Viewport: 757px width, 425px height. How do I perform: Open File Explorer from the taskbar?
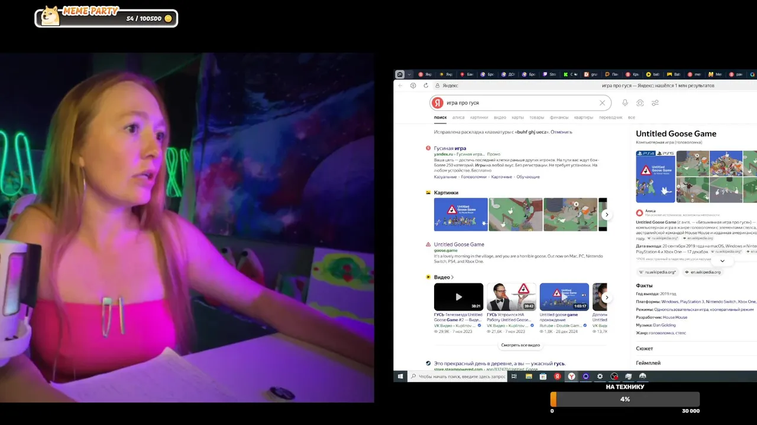pyautogui.click(x=529, y=377)
